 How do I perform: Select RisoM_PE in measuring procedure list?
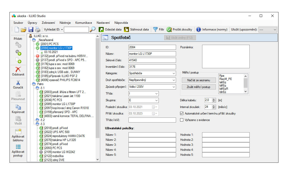click(x=226, y=79)
